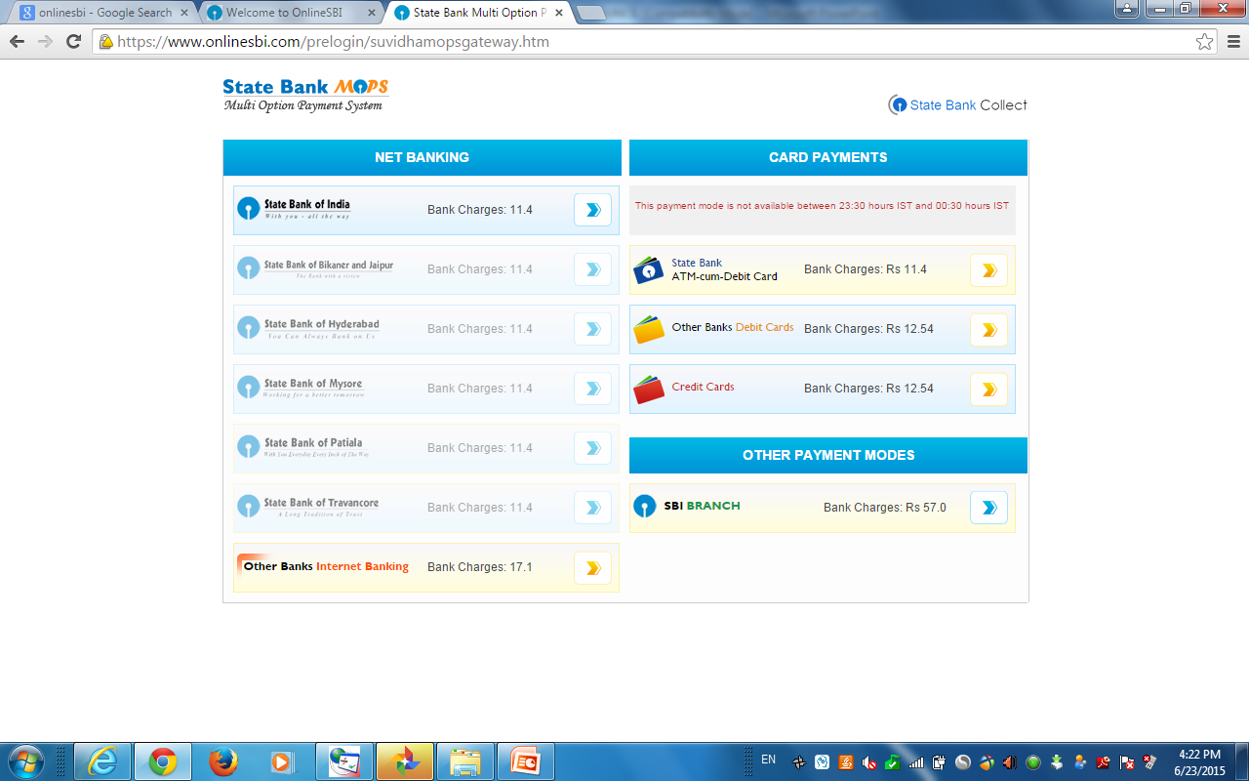1249x781 pixels.
Task: Click the State Bank of India proceed arrow
Action: (592, 210)
